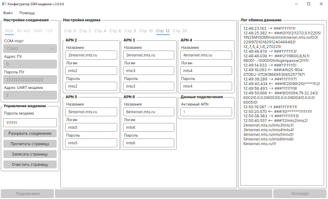Minimize the Конфигуратор GSM модемов window
The height and width of the screenshot is (199, 328).
point(296,4)
